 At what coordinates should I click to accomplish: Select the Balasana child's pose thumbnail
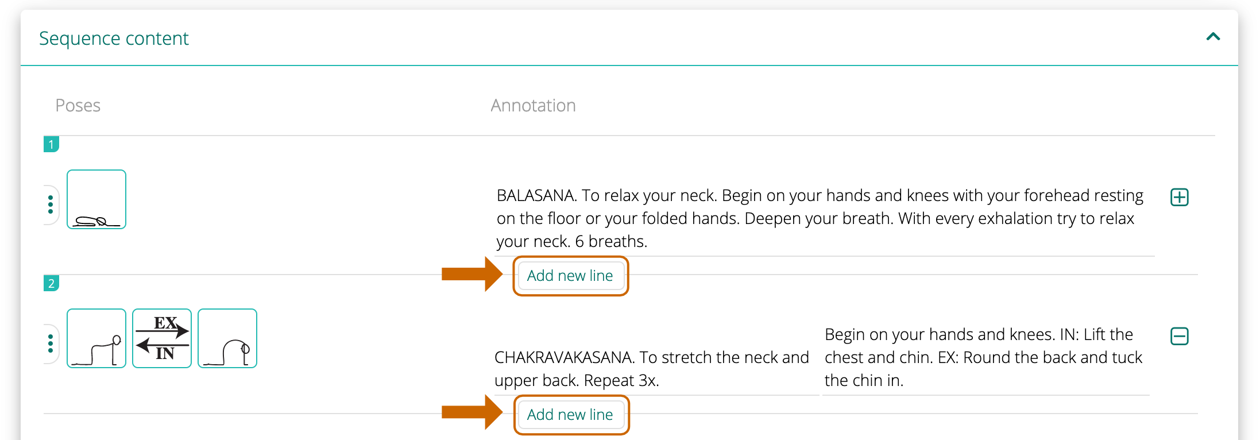(96, 199)
